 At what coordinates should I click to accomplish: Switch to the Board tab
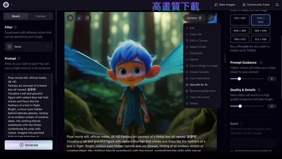[16, 16]
